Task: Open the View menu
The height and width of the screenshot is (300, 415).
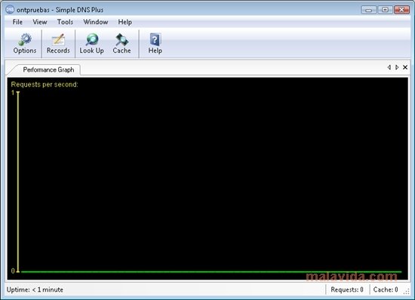Action: 40,22
